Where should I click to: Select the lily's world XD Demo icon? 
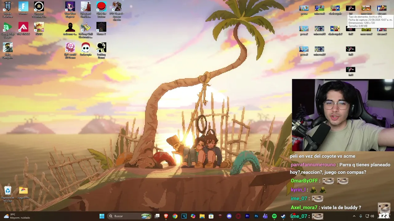[x=70, y=51]
